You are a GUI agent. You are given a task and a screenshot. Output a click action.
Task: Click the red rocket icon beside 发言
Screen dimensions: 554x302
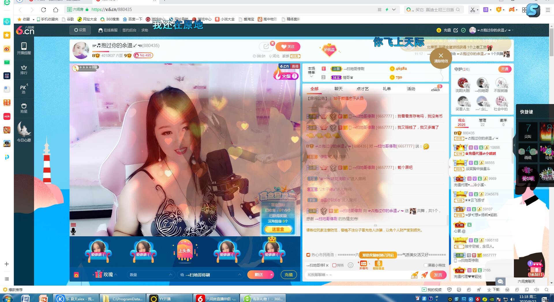click(424, 275)
